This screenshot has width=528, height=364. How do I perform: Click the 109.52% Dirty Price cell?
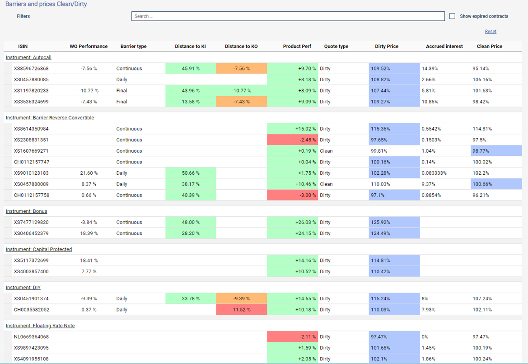(x=394, y=68)
